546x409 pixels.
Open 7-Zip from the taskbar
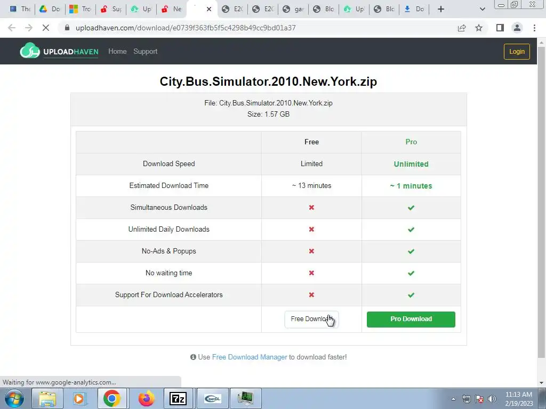pyautogui.click(x=178, y=398)
